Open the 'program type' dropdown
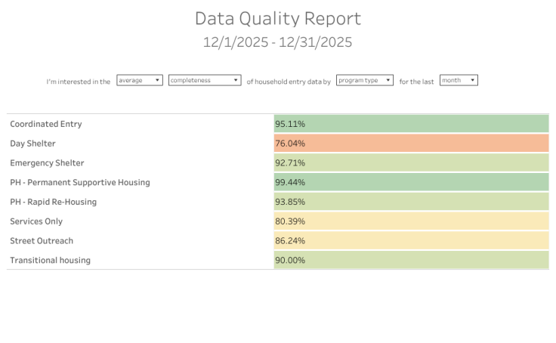 click(365, 80)
